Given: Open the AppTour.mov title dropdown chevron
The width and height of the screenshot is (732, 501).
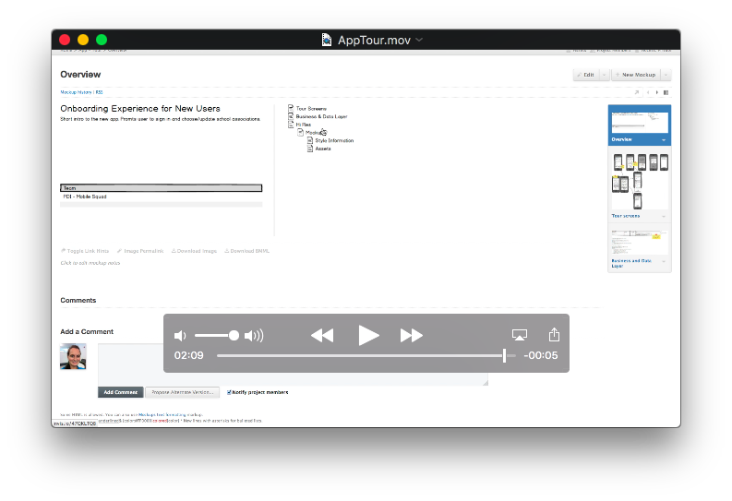Looking at the screenshot, I should [419, 40].
